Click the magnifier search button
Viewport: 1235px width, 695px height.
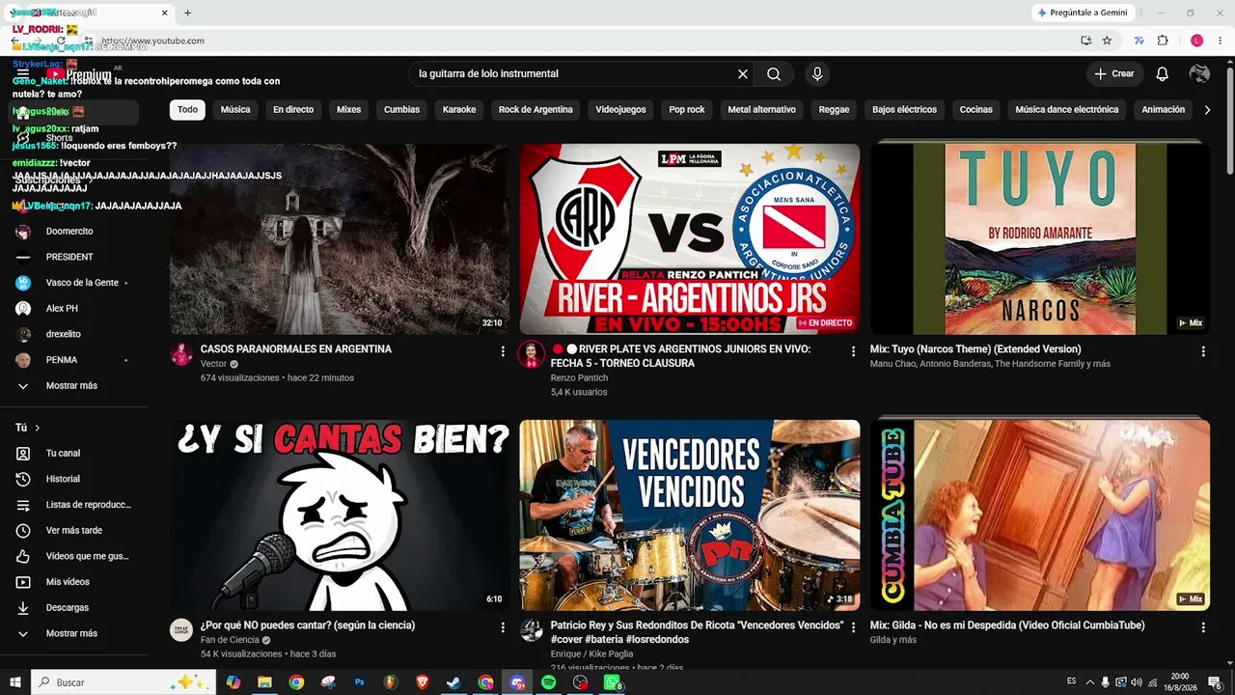coord(774,74)
